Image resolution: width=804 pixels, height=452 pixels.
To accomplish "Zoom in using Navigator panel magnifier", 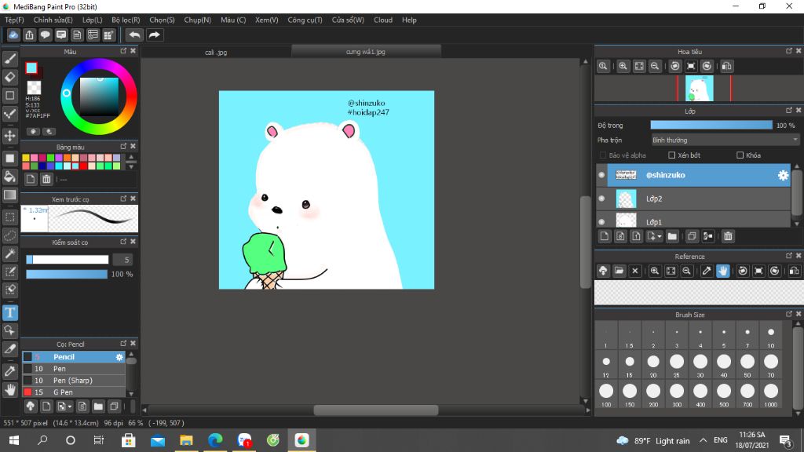I will point(623,67).
